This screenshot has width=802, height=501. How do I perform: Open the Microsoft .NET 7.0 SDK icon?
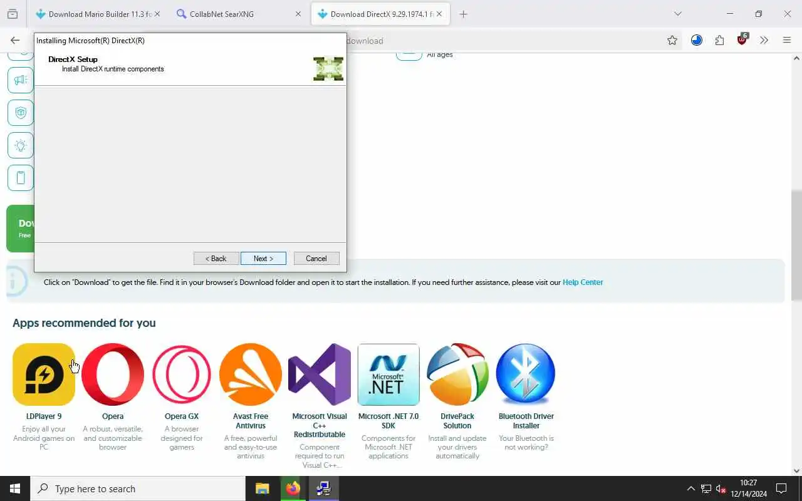click(388, 374)
